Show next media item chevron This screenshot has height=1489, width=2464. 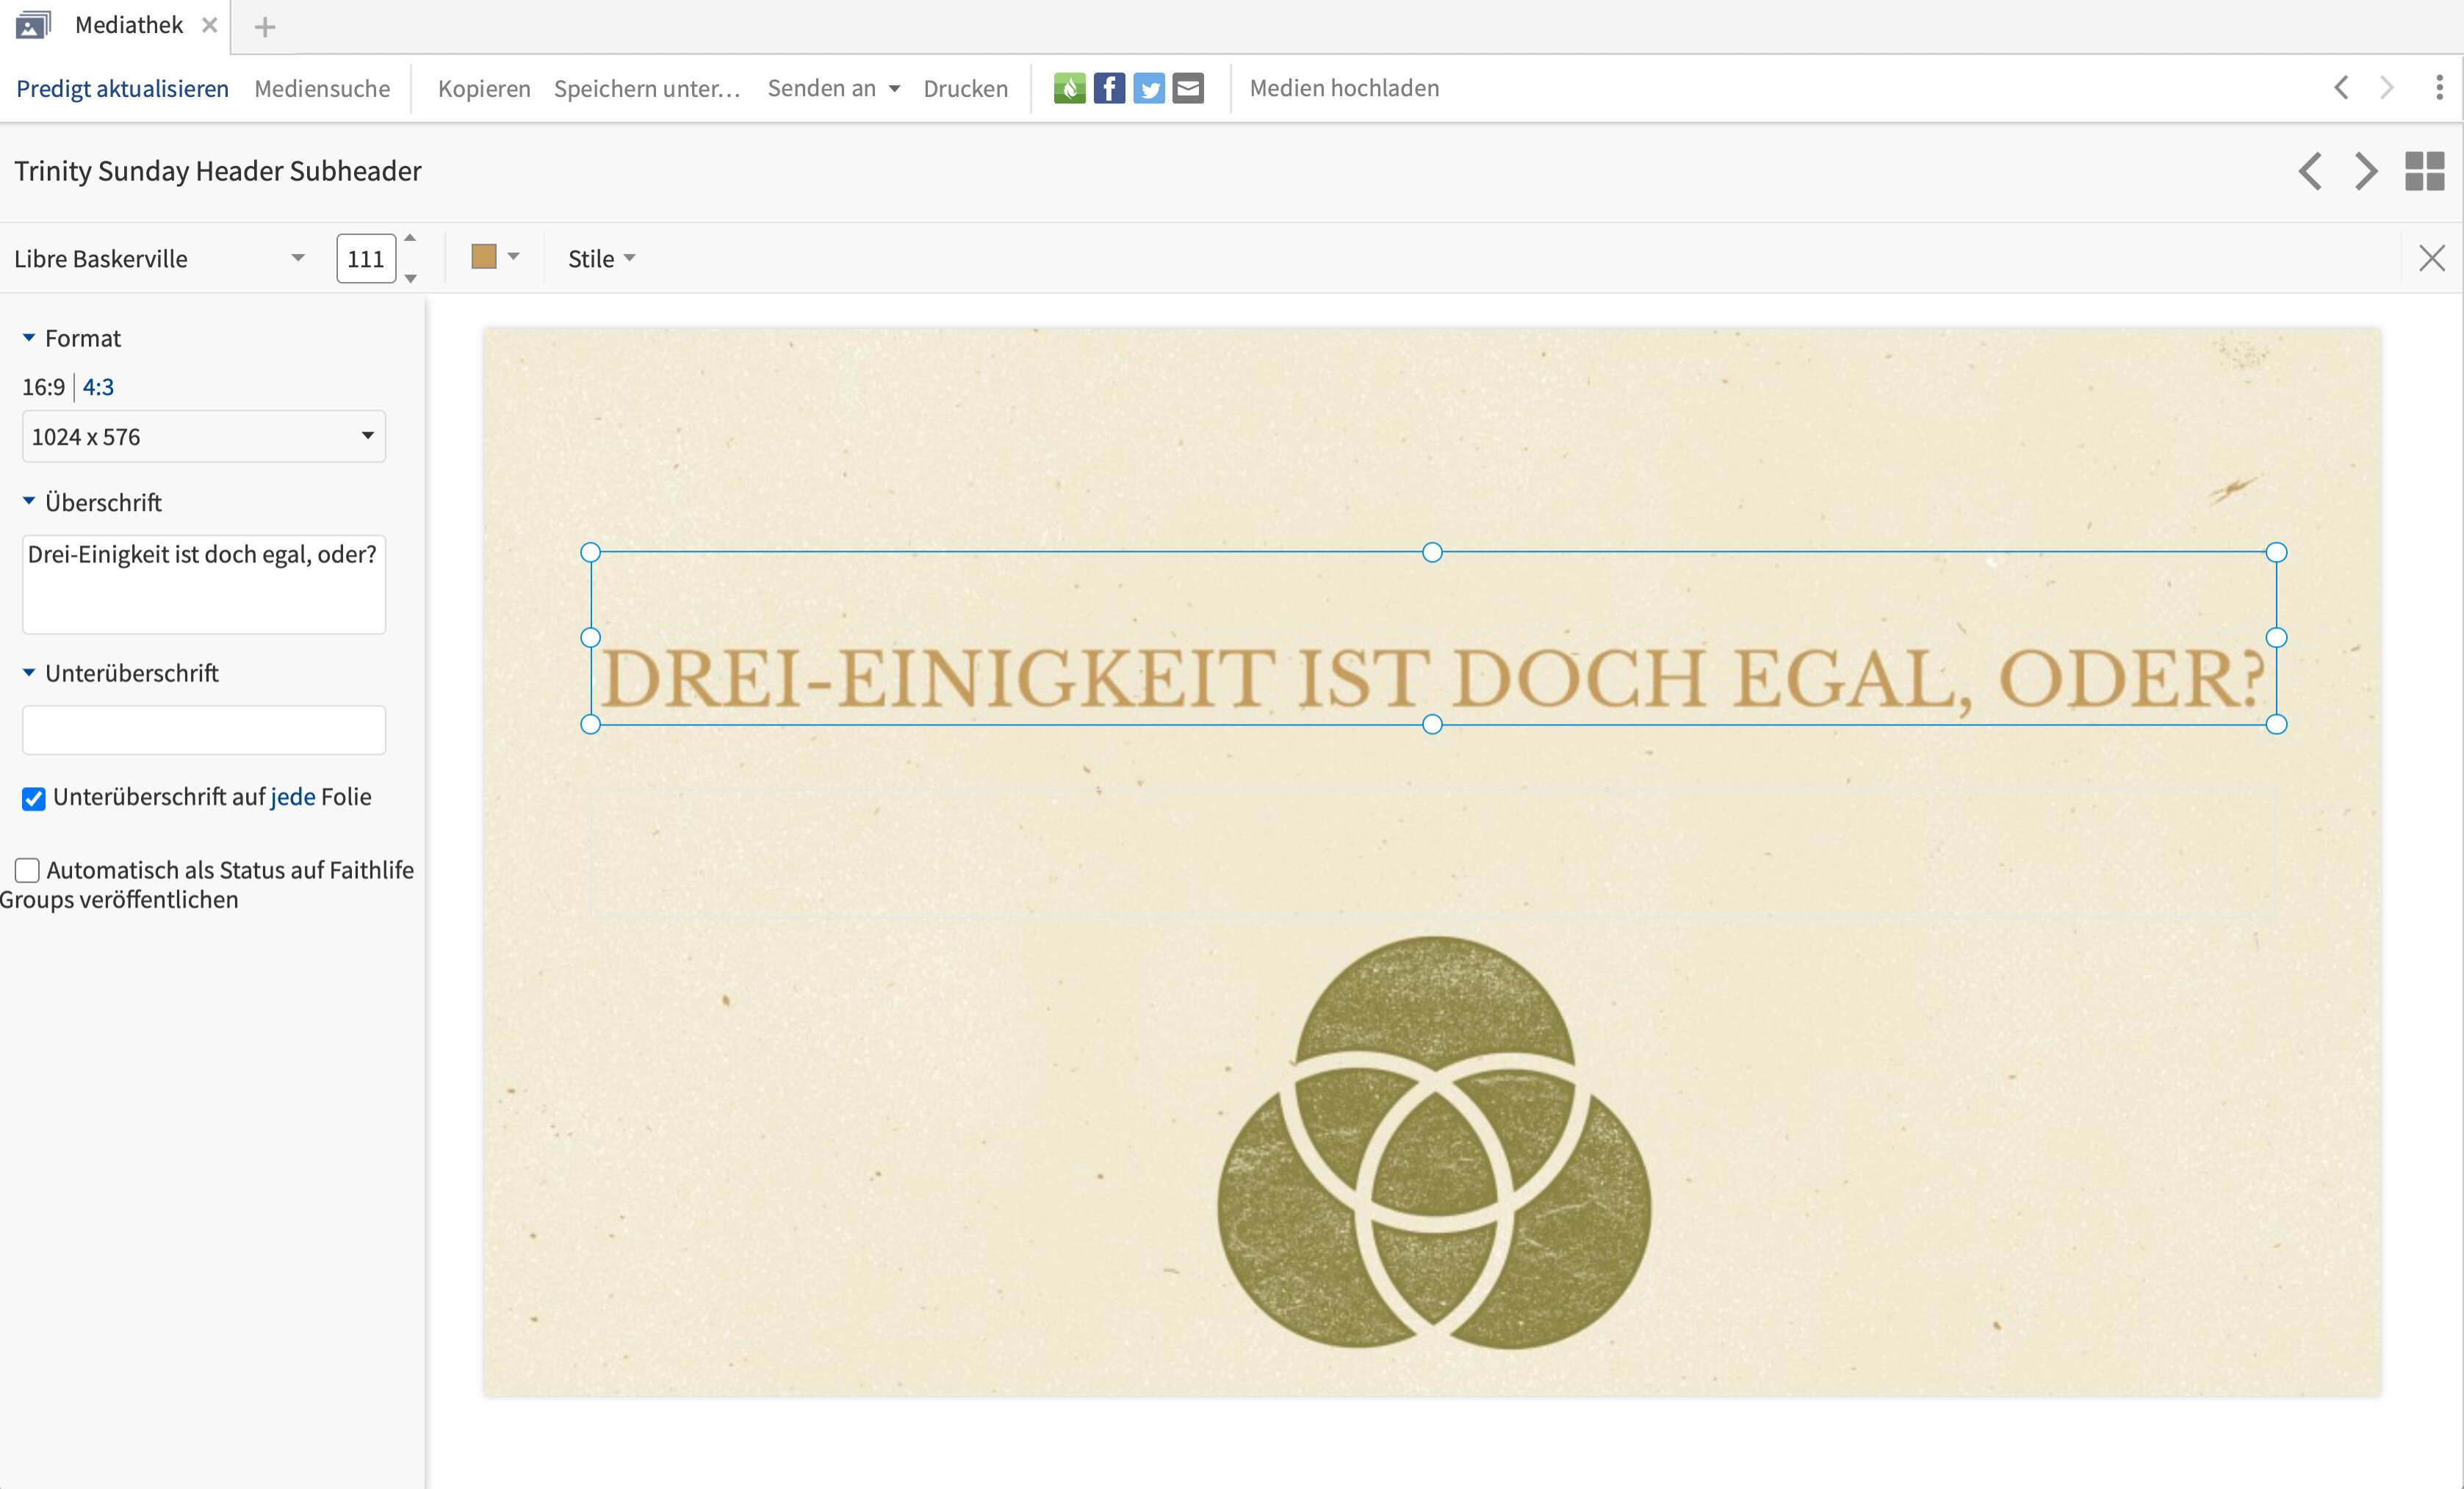click(2366, 171)
